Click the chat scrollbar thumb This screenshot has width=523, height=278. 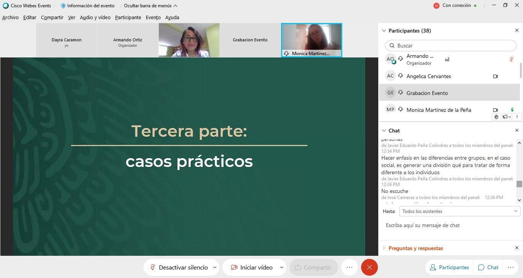(x=519, y=184)
